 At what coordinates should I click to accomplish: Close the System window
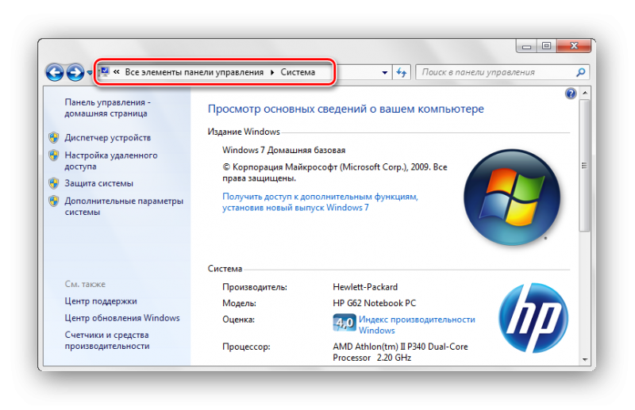(574, 46)
